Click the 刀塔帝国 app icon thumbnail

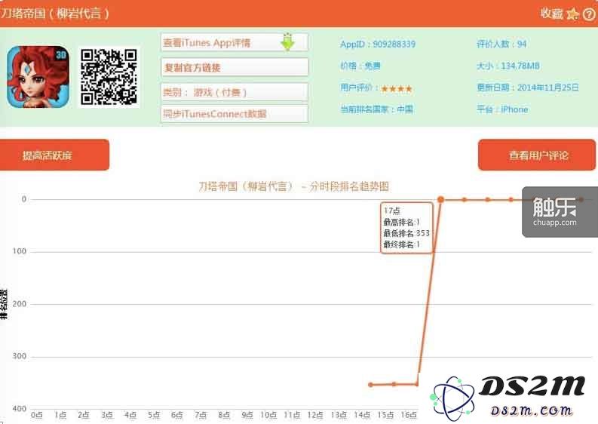tap(38, 77)
